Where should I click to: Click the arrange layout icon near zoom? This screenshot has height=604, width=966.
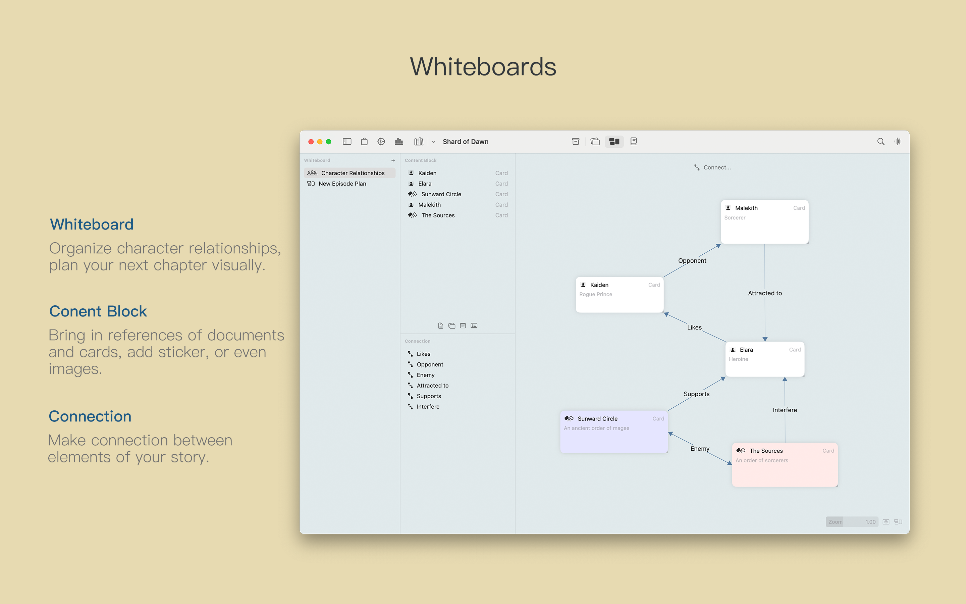[898, 522]
